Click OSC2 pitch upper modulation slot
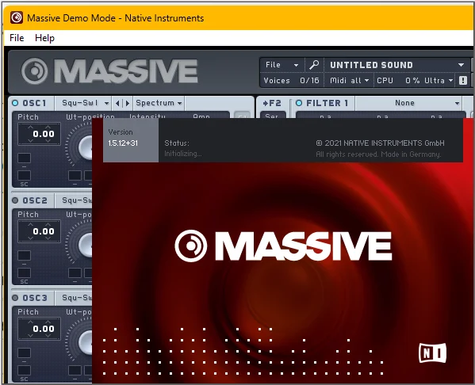Image resolution: width=475 pixels, height=385 pixels. (24, 255)
